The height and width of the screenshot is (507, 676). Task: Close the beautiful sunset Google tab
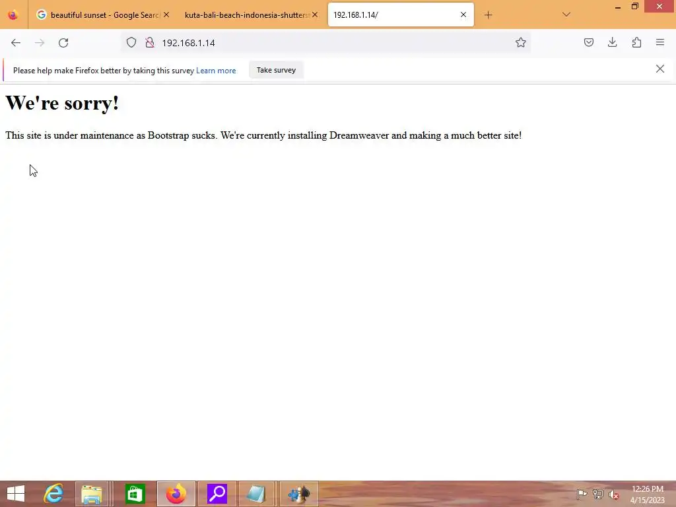click(x=166, y=15)
